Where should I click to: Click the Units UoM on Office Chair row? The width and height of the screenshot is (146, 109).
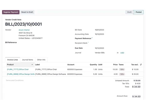[100, 69]
